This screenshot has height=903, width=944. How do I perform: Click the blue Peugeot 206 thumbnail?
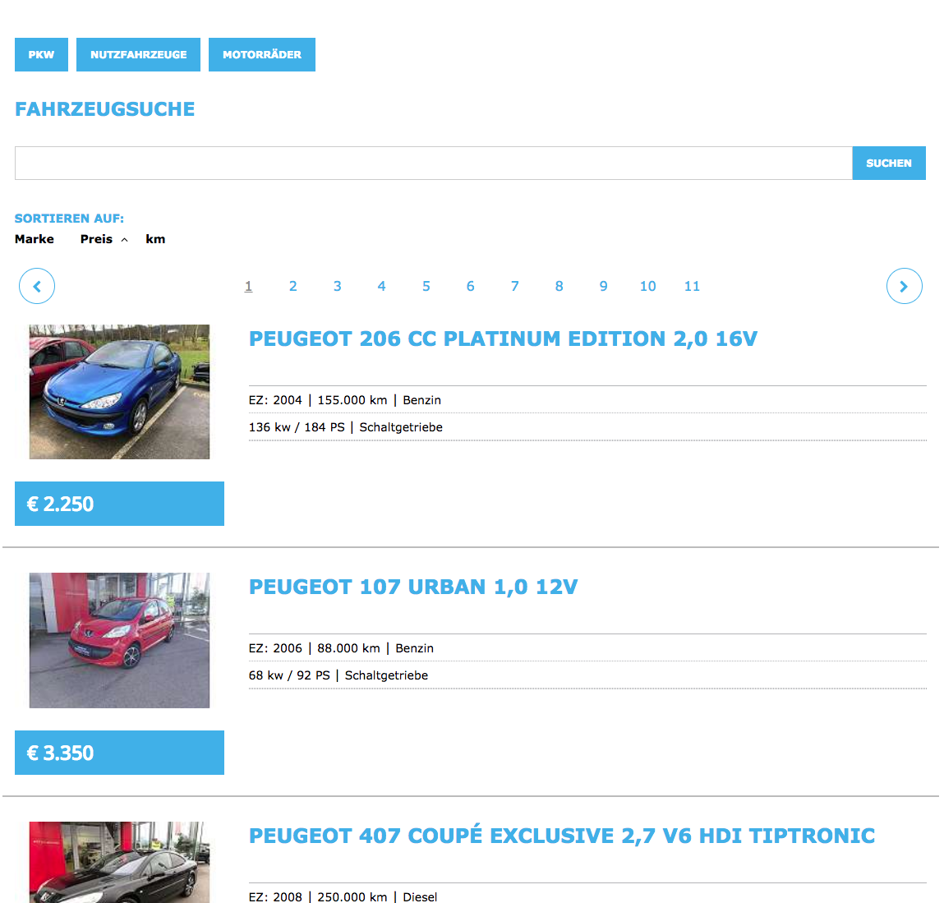[119, 391]
